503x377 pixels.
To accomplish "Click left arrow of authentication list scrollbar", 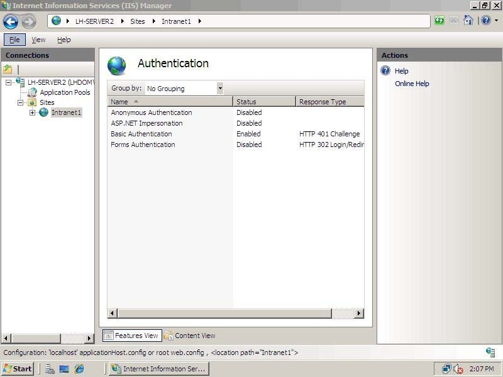I will [113, 313].
